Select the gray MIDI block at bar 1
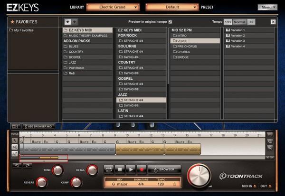 [67, 149]
